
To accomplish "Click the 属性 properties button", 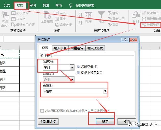I will pyautogui.click(x=60, y=19).
